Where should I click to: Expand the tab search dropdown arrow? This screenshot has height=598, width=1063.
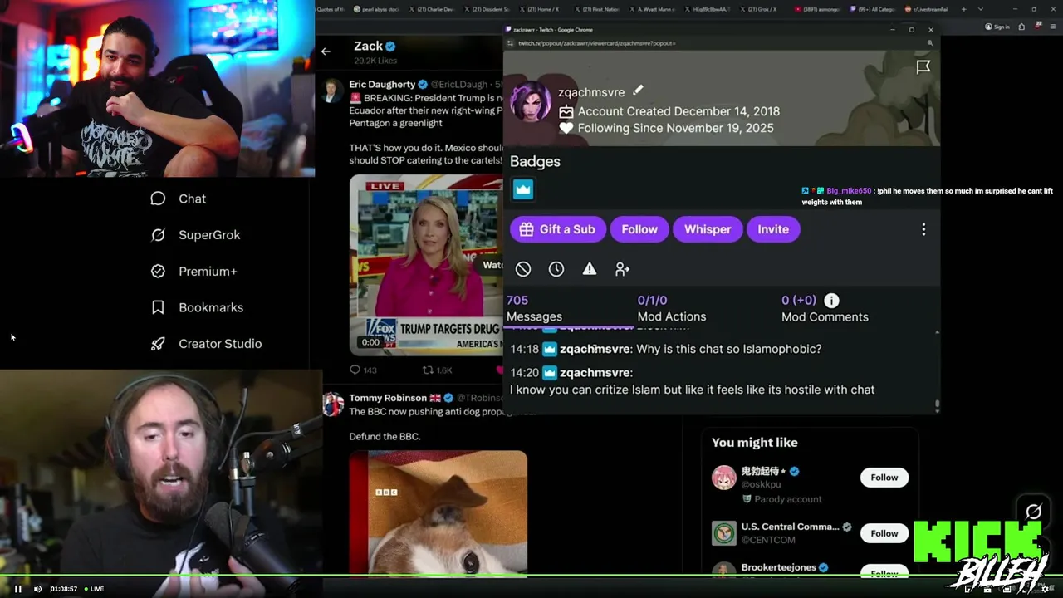click(x=981, y=9)
